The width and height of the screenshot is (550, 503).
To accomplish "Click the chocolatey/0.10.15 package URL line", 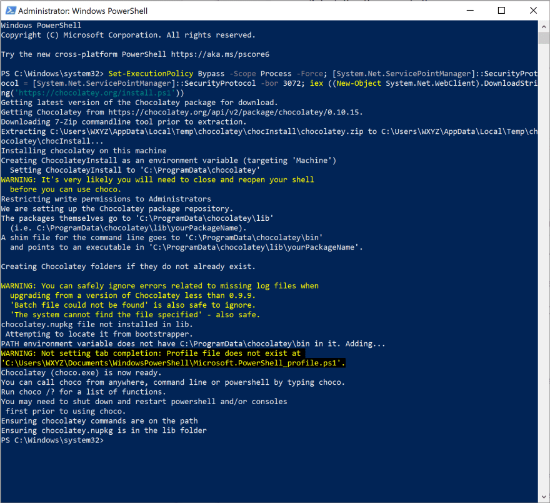I will click(182, 113).
